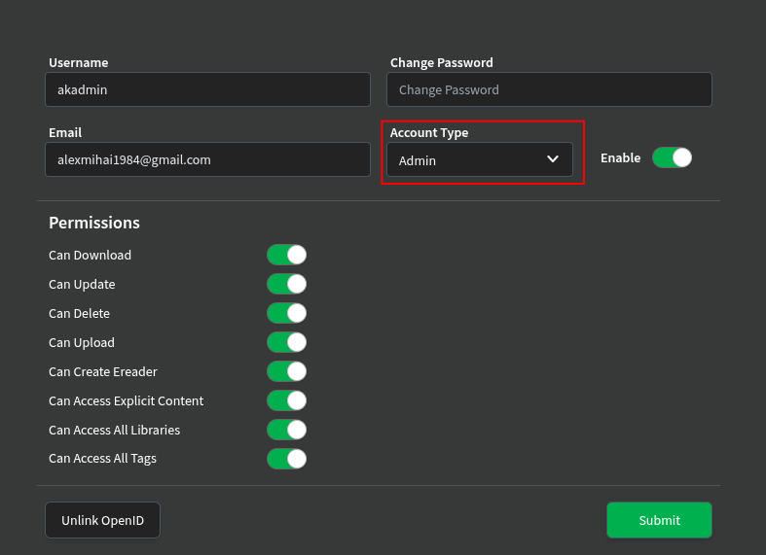766x555 pixels.
Task: Click into the Change Password field
Action: click(549, 89)
